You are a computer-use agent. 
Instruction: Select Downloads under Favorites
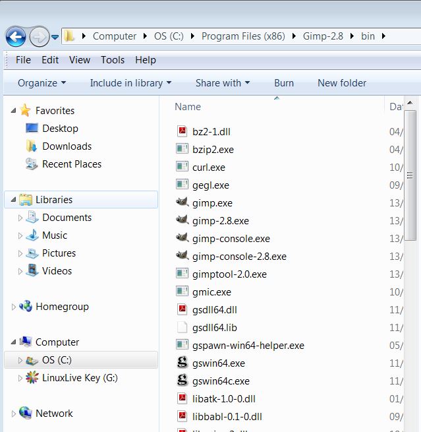(x=67, y=146)
